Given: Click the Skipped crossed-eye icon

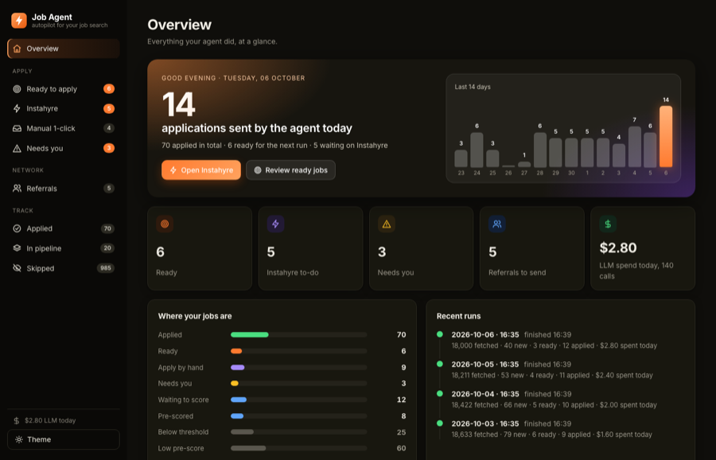Looking at the screenshot, I should [x=17, y=268].
